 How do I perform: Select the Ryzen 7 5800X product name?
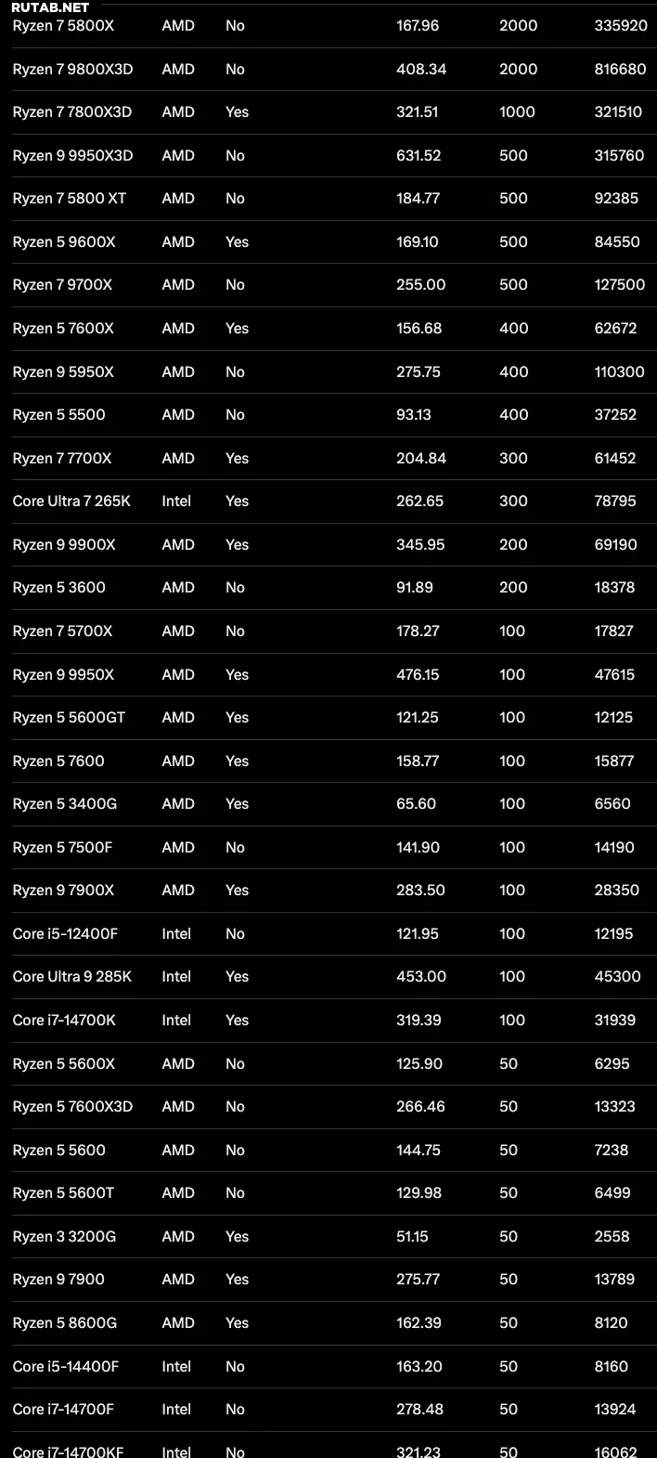[x=63, y=26]
